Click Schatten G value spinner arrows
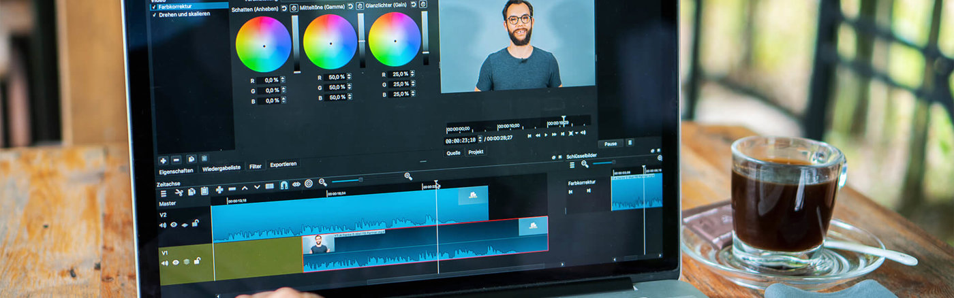 [283, 90]
